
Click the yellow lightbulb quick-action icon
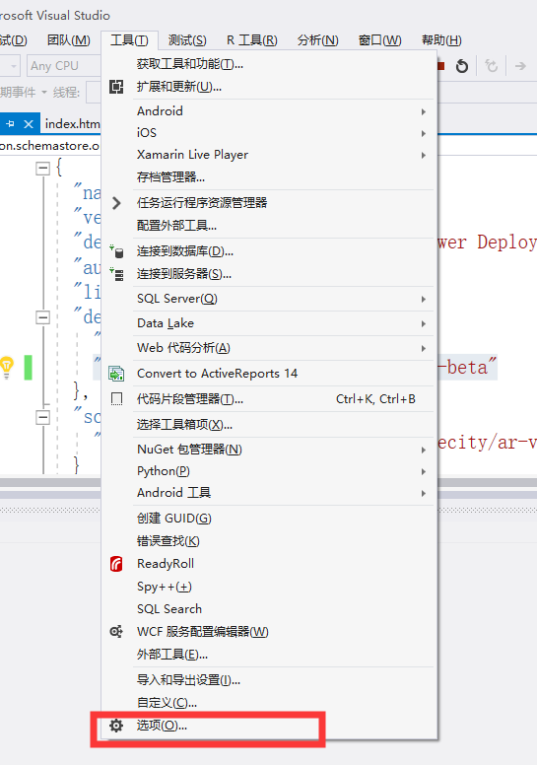(7, 367)
